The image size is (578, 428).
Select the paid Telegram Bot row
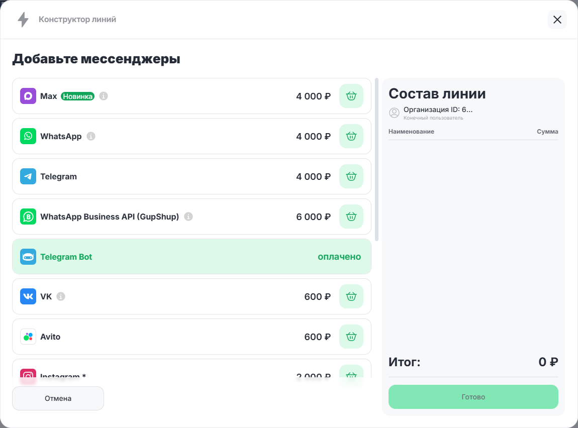tap(191, 257)
